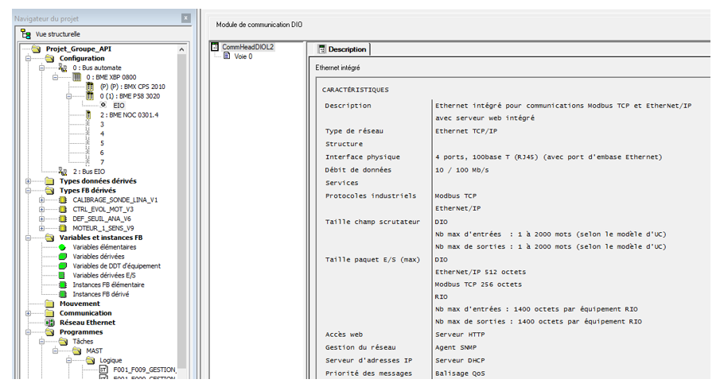Screen dimensions: 720x391
Task: Collapse the MAST task node
Action: 55,350
